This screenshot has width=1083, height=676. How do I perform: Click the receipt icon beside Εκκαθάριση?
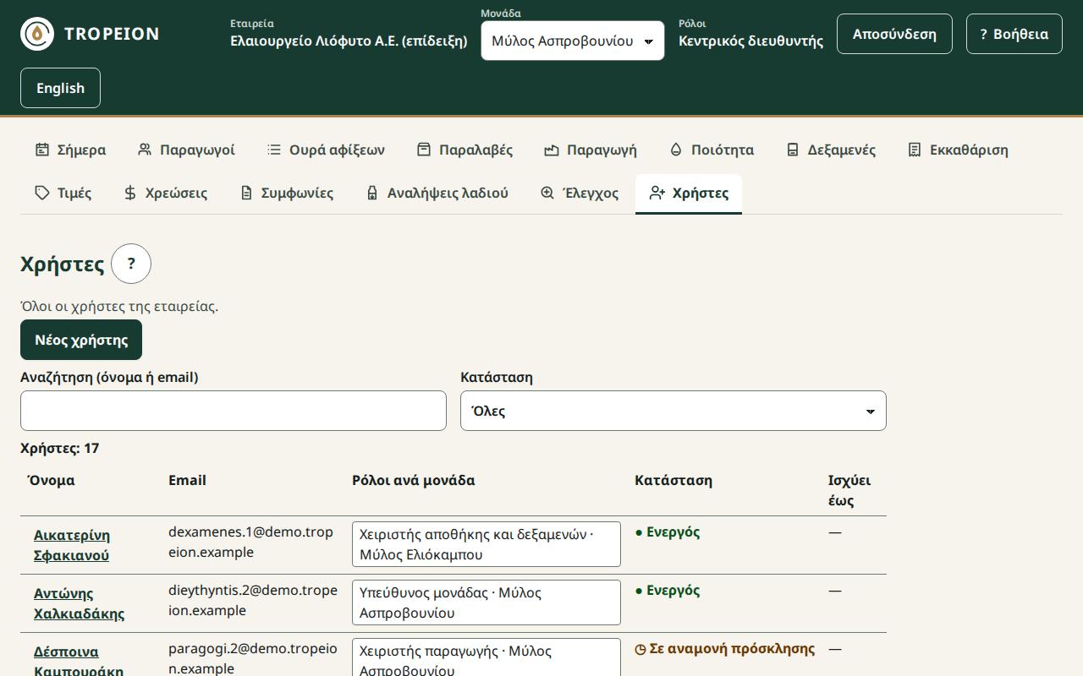[915, 150]
